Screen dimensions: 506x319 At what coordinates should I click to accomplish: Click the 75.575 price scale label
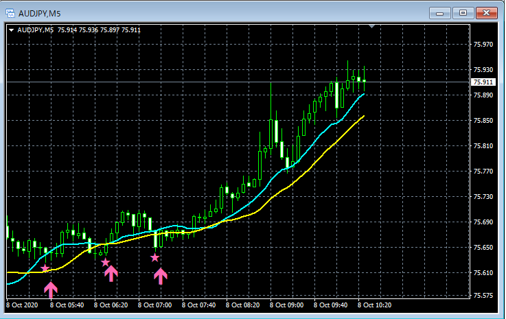click(483, 295)
